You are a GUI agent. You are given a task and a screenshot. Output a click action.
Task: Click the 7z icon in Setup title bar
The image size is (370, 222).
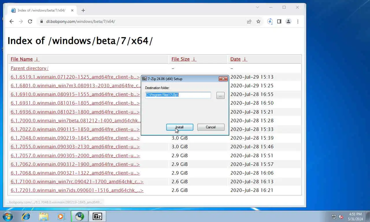[x=145, y=79]
